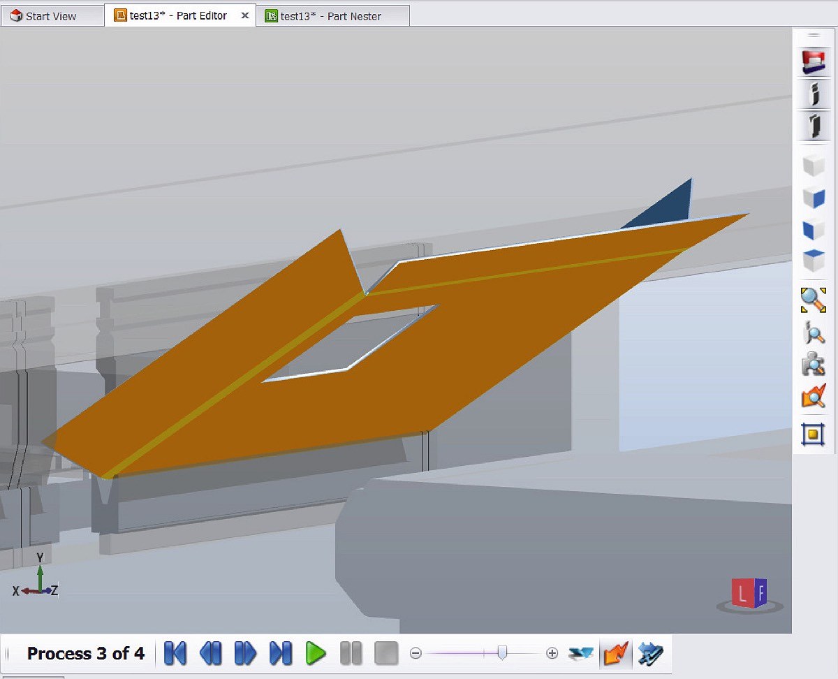Close the test13* - Part Editor tab
The width and height of the screenshot is (838, 679).
click(245, 15)
